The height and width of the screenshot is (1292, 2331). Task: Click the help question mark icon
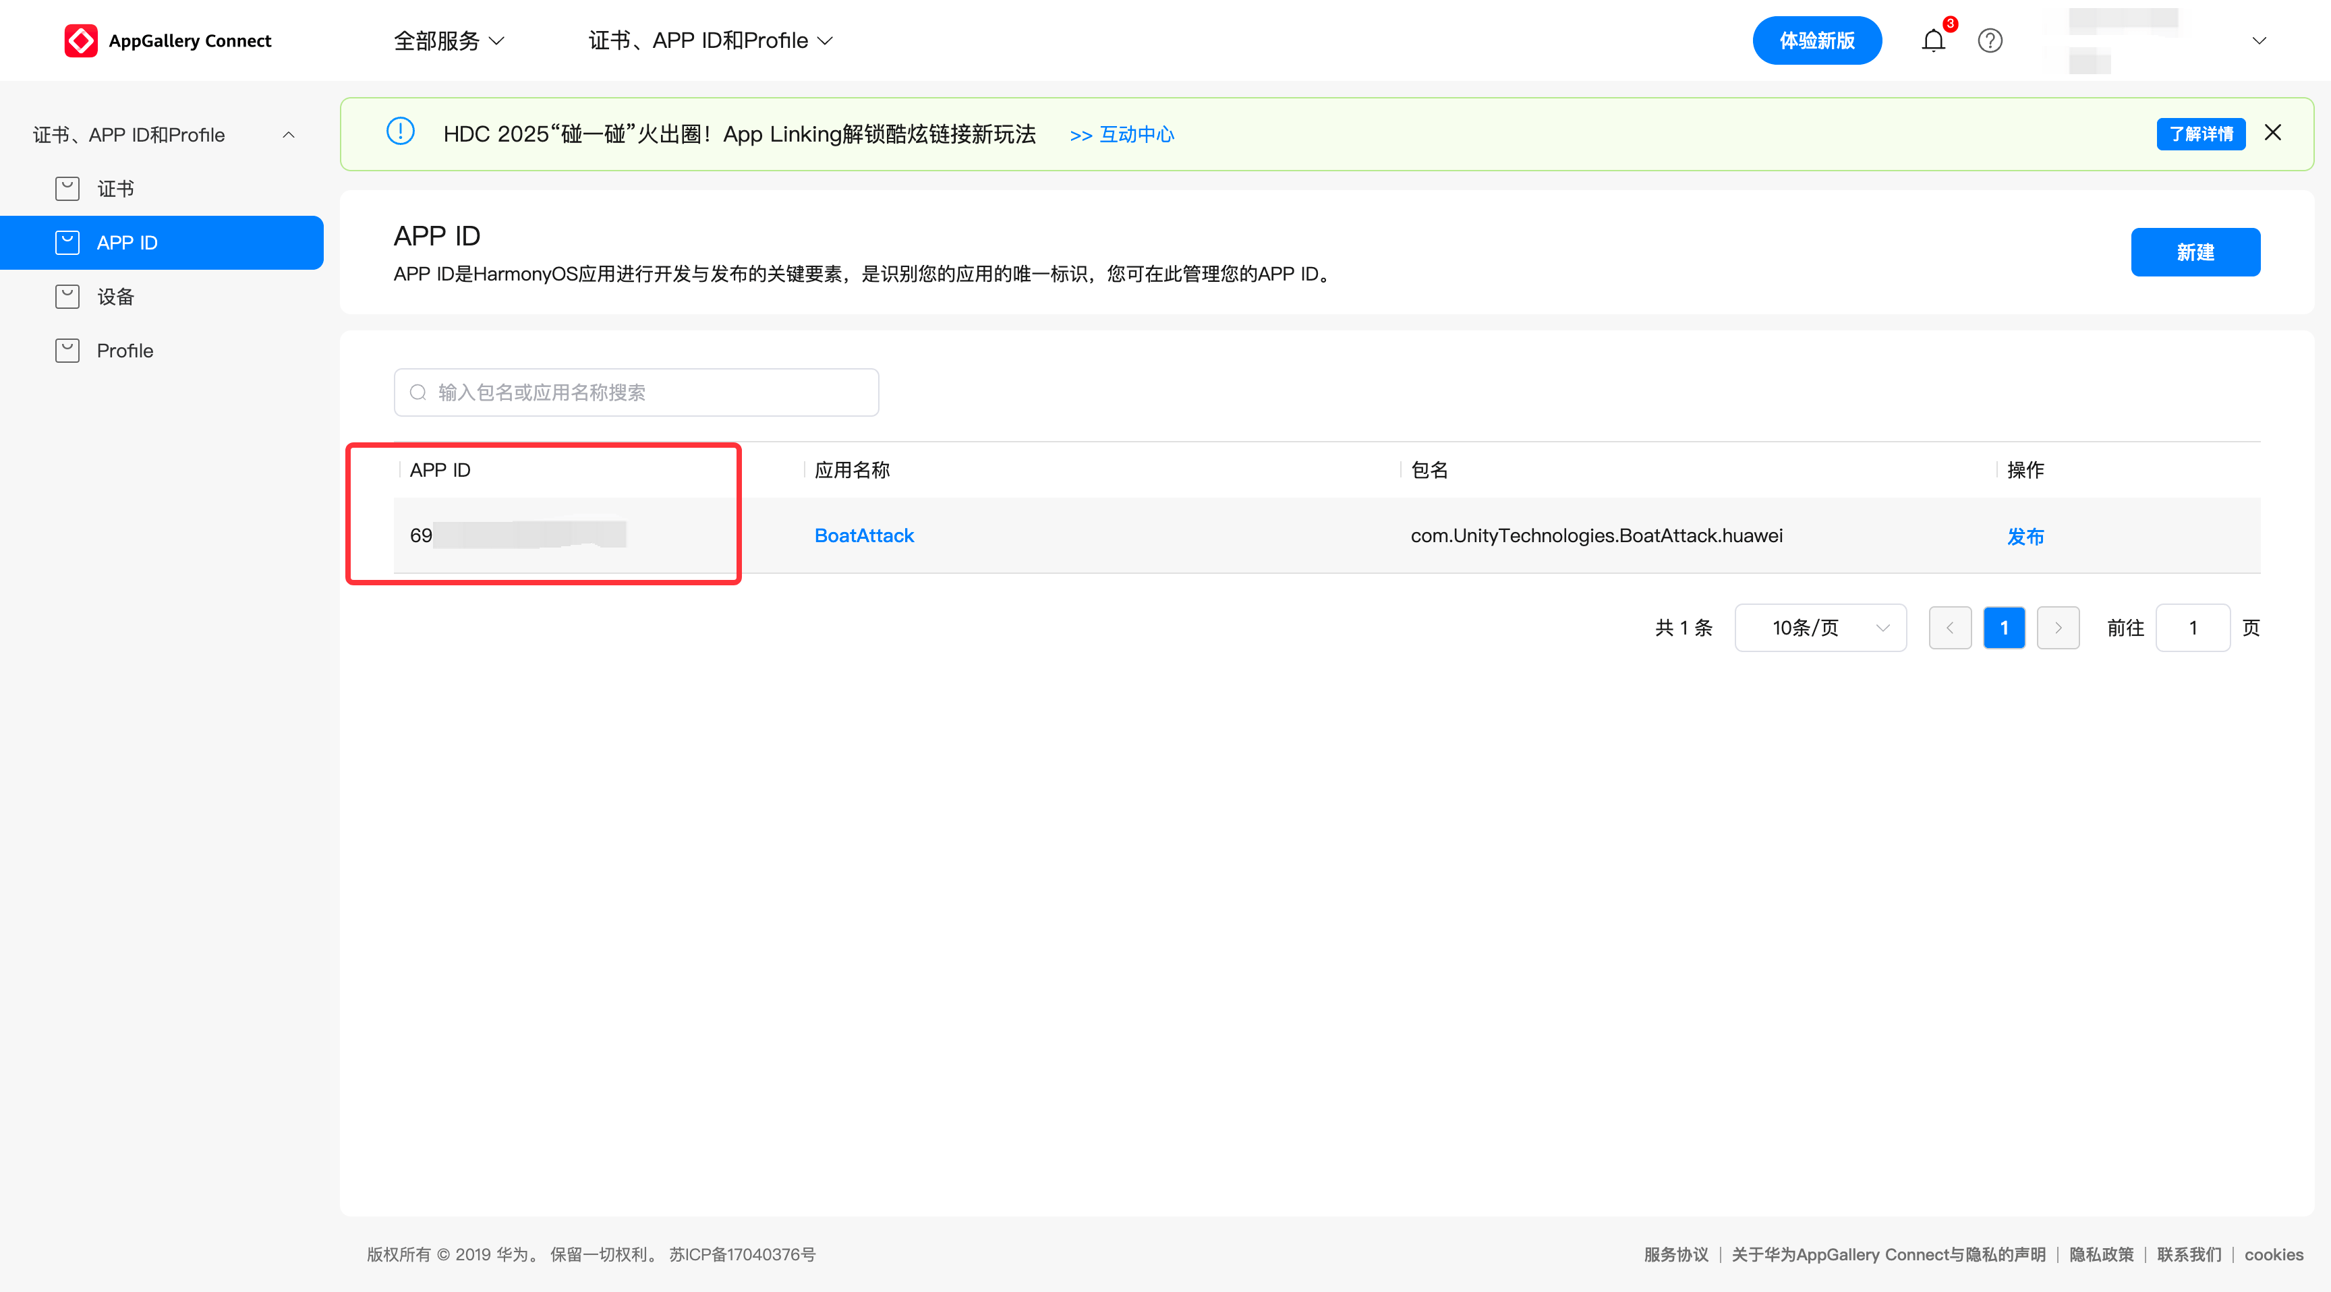click(1990, 40)
